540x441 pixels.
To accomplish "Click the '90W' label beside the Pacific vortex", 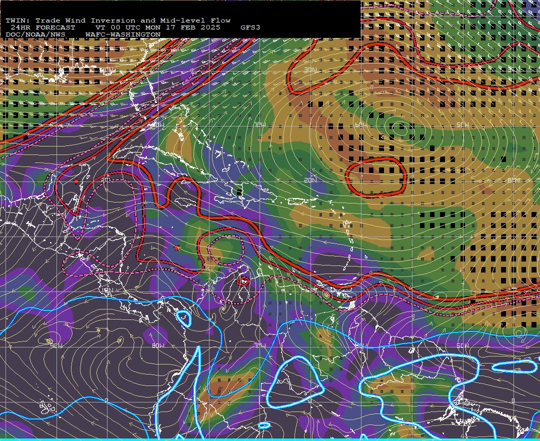I will coord(57,345).
